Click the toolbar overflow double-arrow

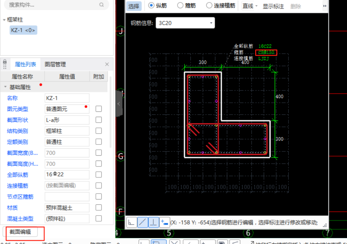click(x=325, y=6)
